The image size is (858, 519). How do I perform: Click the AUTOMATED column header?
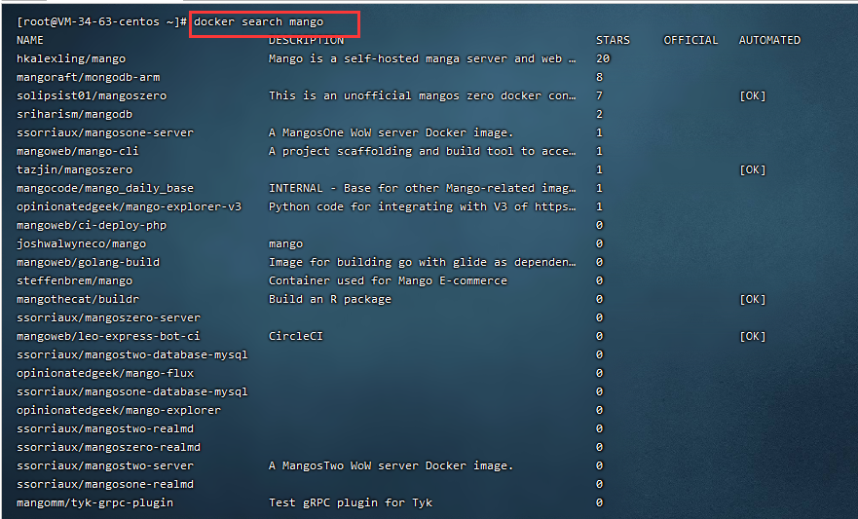[x=769, y=40]
